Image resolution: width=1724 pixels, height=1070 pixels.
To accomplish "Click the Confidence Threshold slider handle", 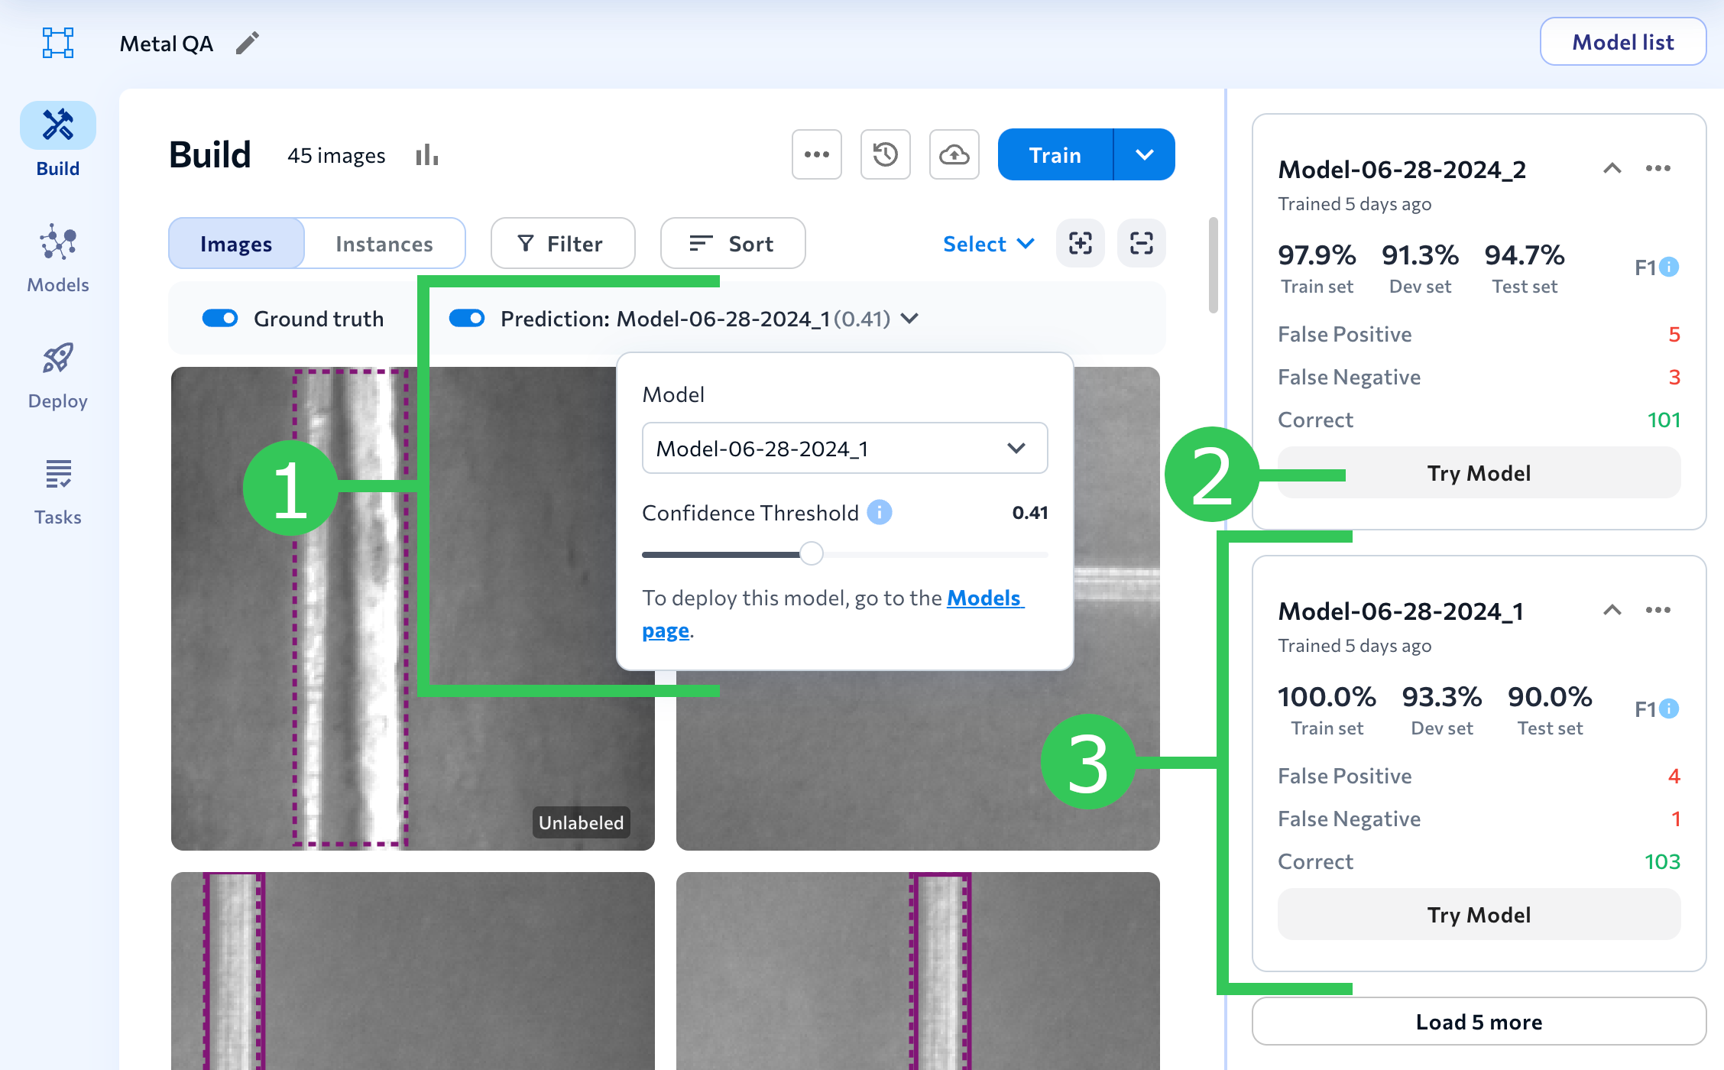I will click(x=812, y=553).
